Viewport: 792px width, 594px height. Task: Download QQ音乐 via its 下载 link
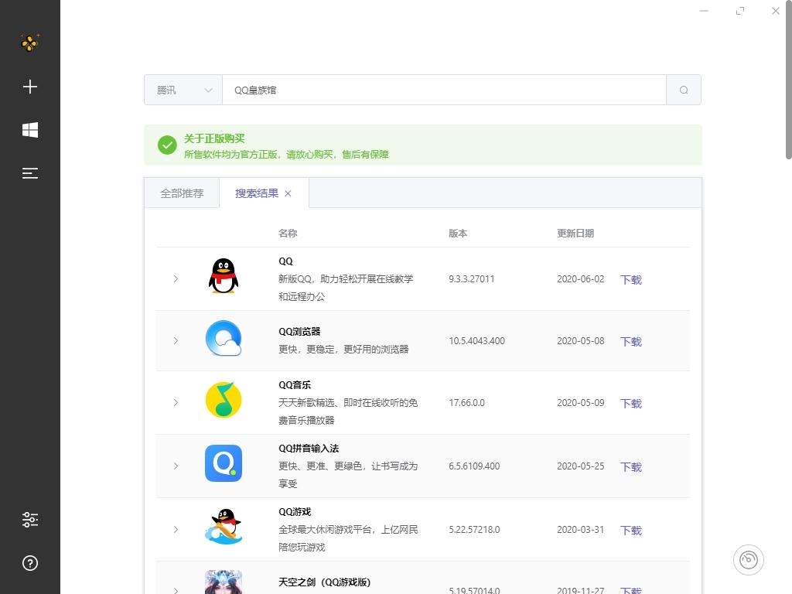tap(630, 403)
